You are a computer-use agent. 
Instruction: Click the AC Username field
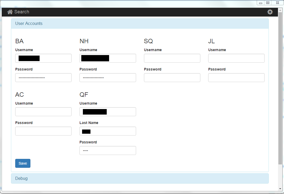pyautogui.click(x=43, y=112)
